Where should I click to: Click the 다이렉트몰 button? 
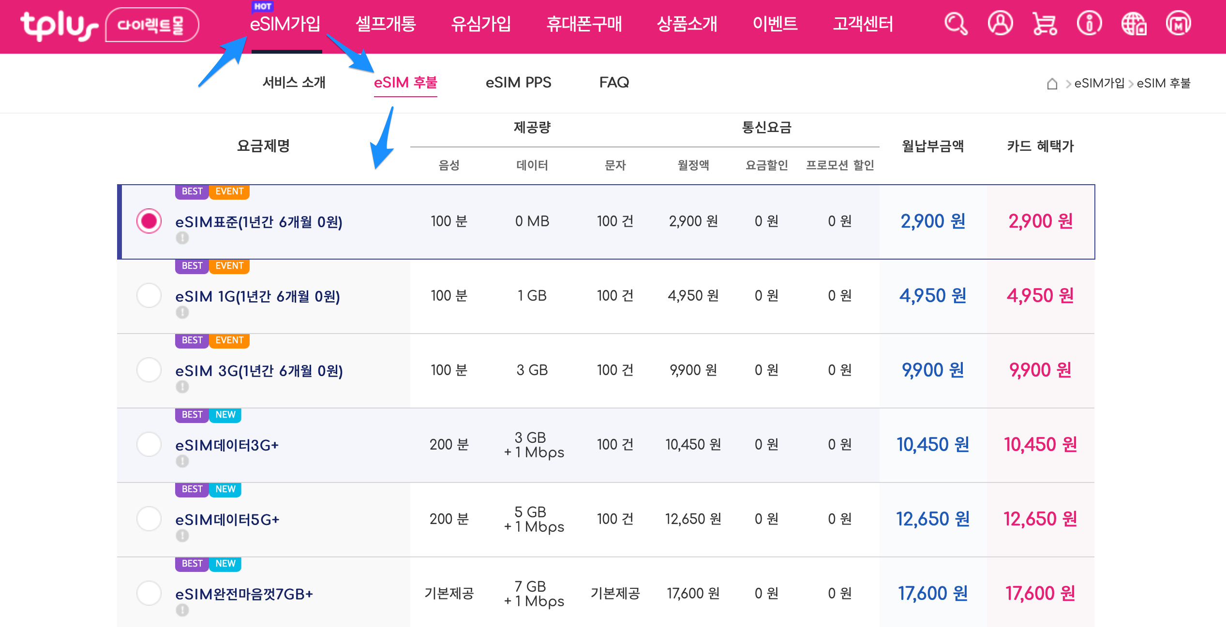click(x=151, y=25)
